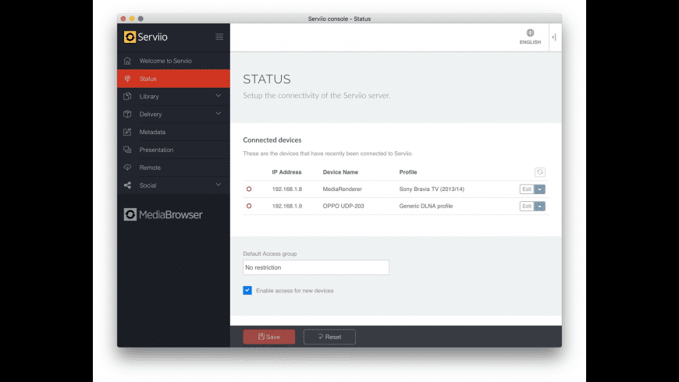Collapse the right panel arrow icon
The width and height of the screenshot is (679, 382).
[554, 37]
